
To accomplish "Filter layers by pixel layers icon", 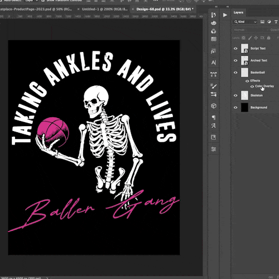I will click(262, 22).
